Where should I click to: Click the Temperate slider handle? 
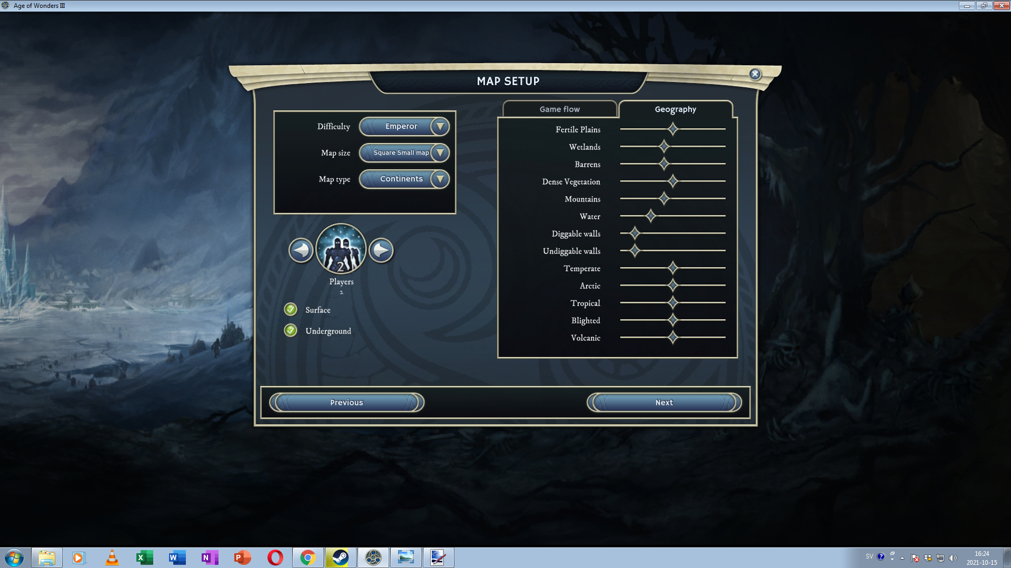pos(673,268)
